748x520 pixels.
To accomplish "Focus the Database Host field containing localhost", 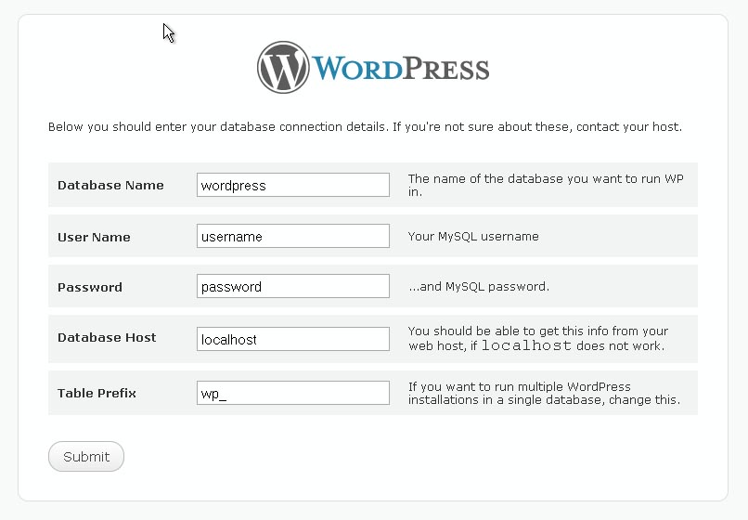I will (x=293, y=339).
